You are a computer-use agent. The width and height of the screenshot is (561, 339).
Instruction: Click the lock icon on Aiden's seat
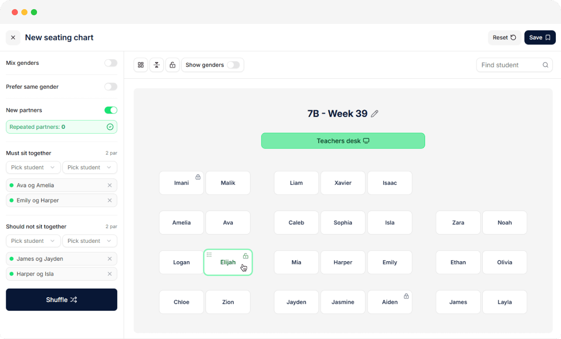[406, 296]
